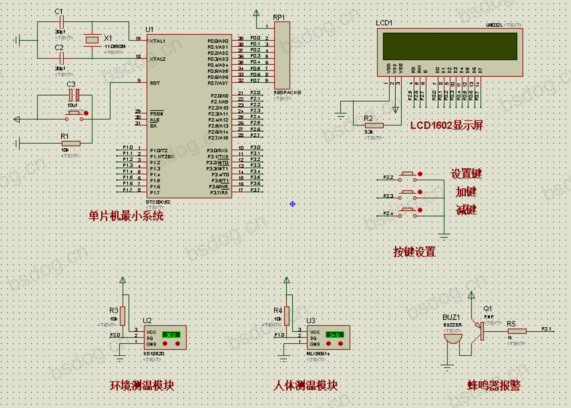571x408 pixels.
Task: Select pull-up resistor R4
Action: click(287, 316)
